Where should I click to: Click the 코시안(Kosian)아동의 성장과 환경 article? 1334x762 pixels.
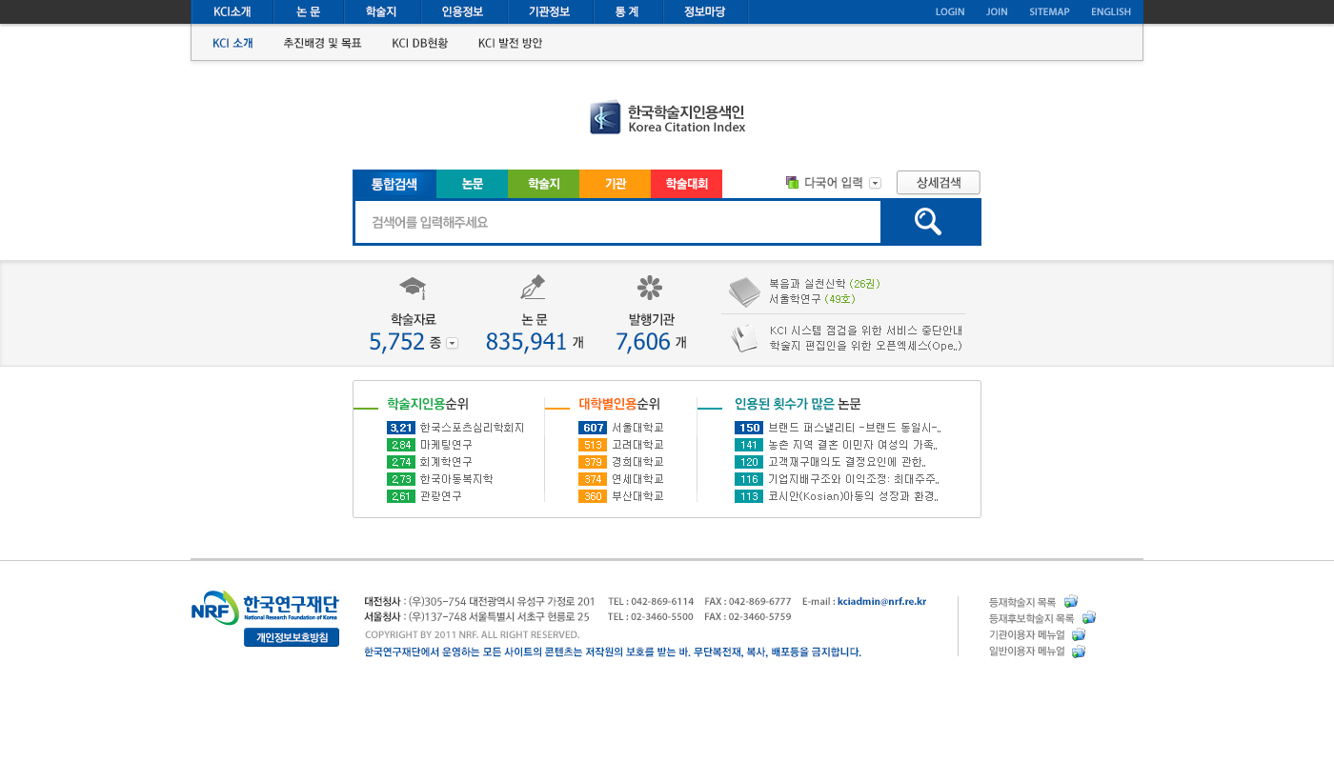854,496
